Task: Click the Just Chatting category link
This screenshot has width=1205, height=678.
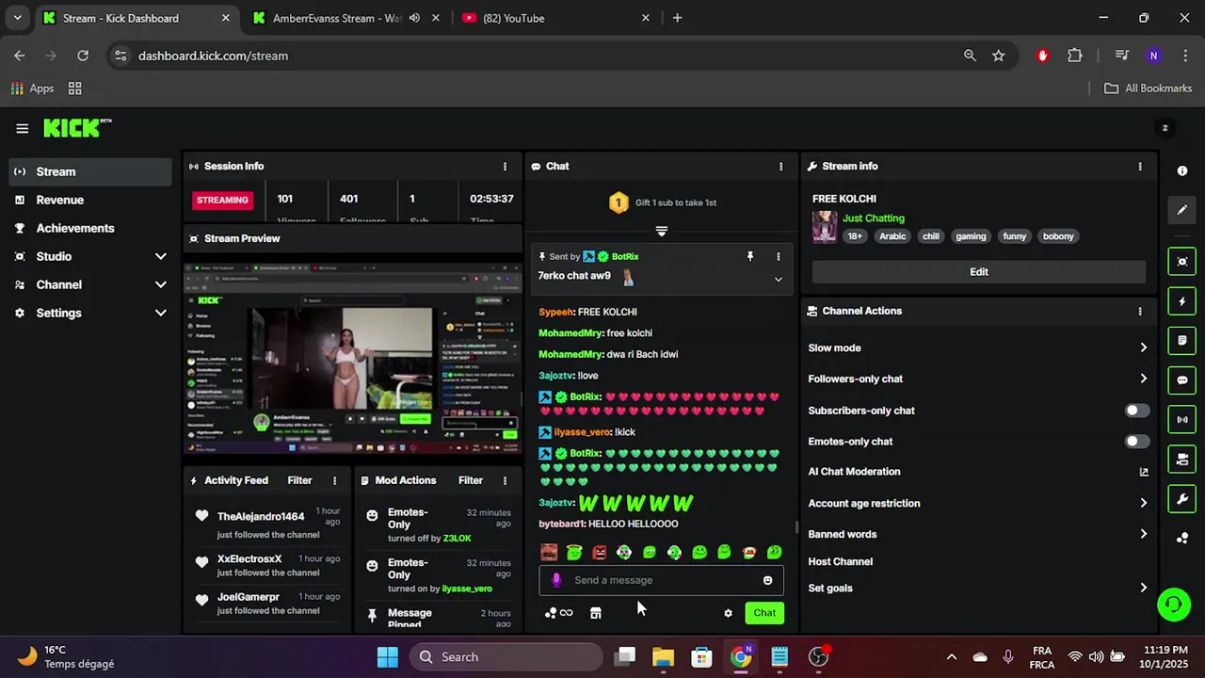Action: pyautogui.click(x=874, y=218)
